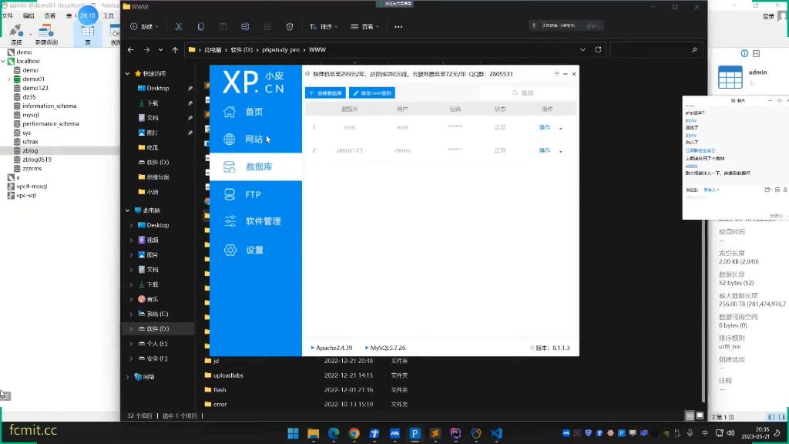Image resolution: width=789 pixels, height=444 pixels.
Task: Click the Refresh icon in Explorer address bar
Action: [x=598, y=50]
